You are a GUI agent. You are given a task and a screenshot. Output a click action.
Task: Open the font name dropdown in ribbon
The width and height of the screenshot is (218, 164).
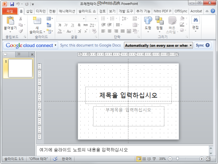pos(84,19)
